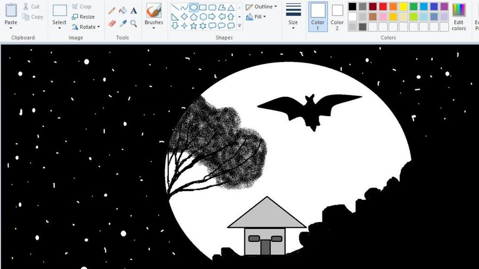Choose the Polygon shape
This screenshot has height=269, width=479.
coord(222,7)
